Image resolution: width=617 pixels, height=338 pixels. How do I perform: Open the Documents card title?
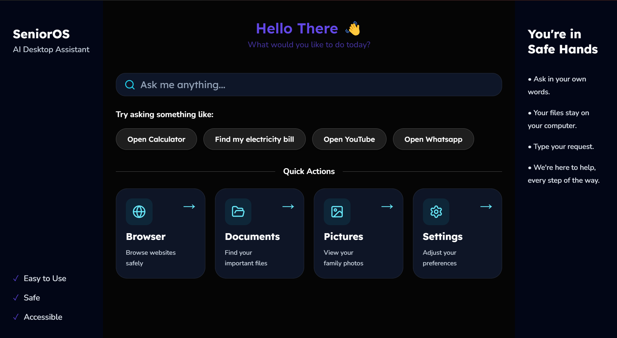tap(252, 236)
